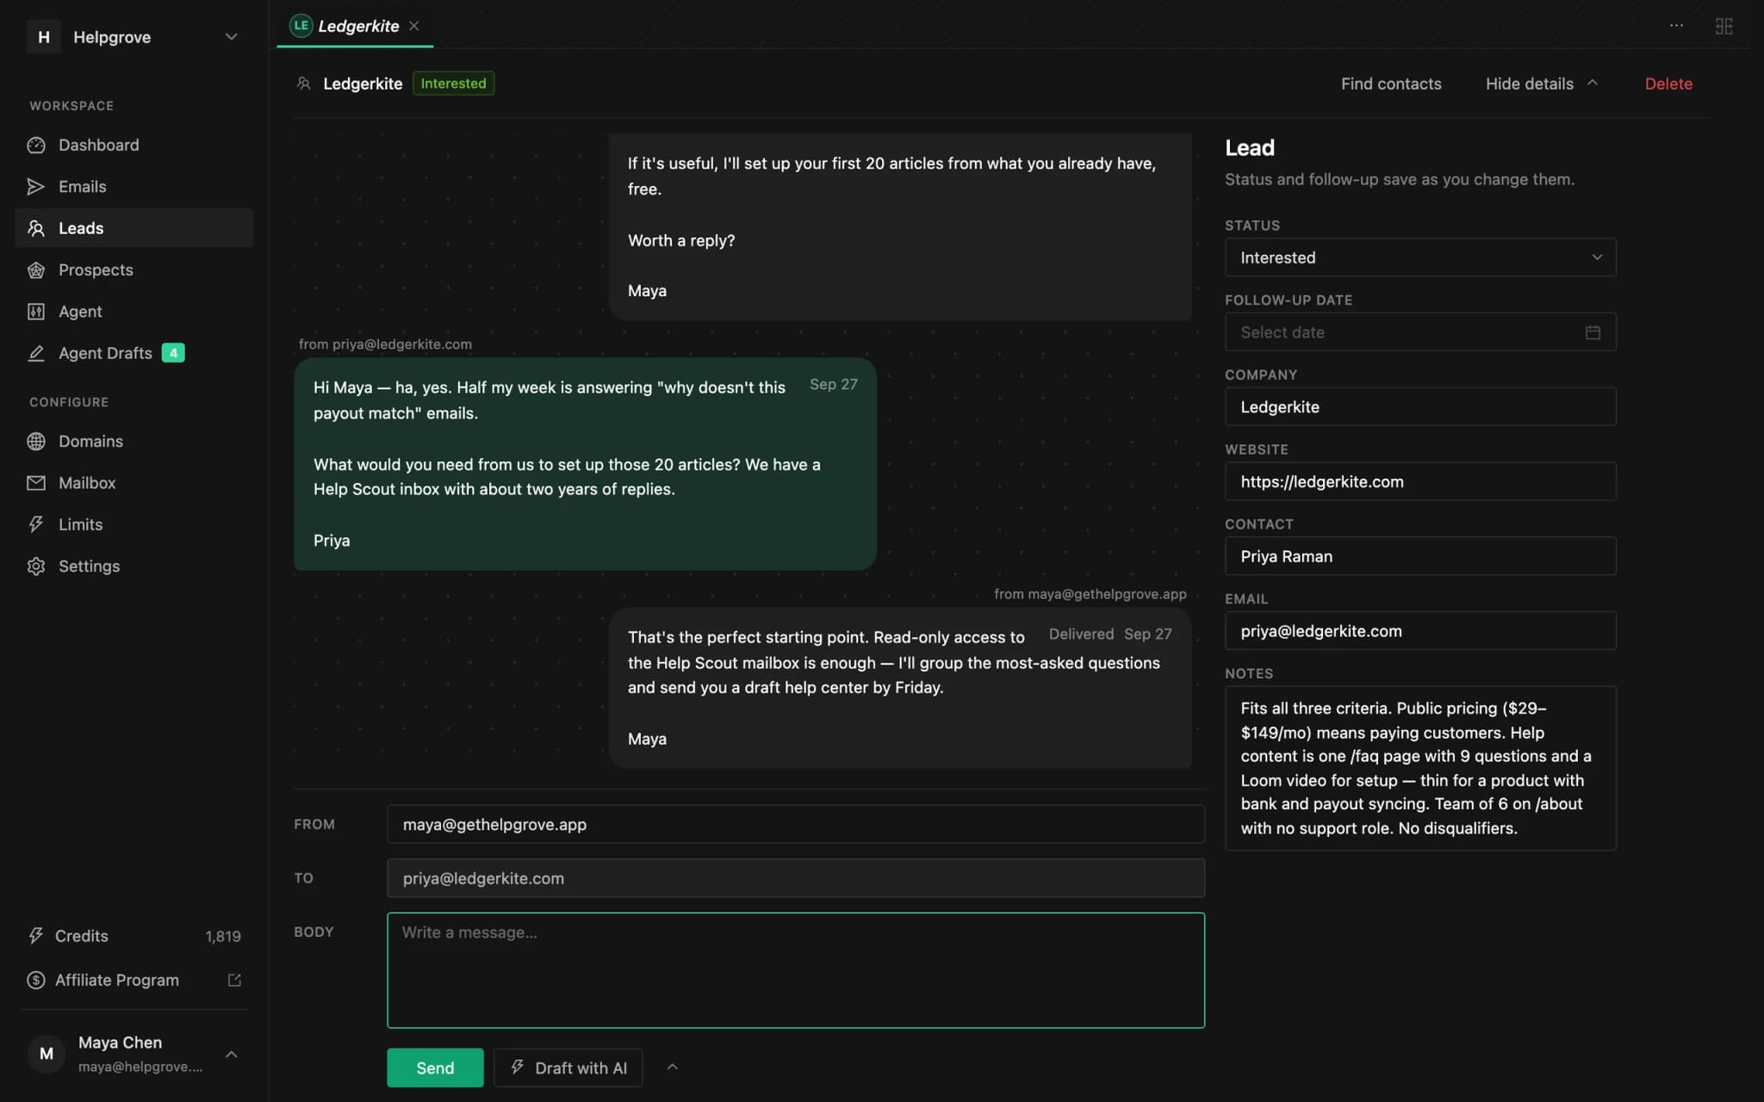Screen dimensions: 1764x1102
Task: Click the Mailbox envelope icon
Action: click(x=36, y=483)
